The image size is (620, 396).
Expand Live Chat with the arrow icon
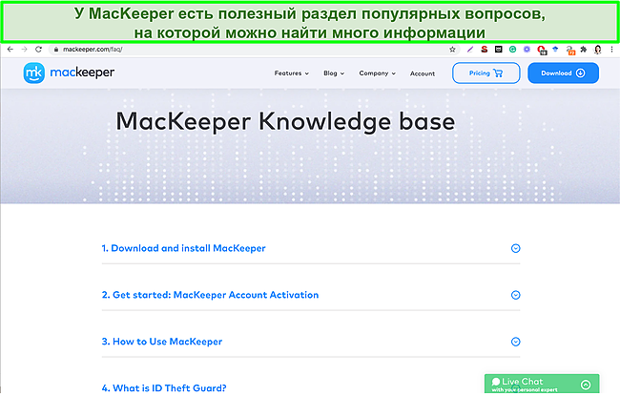tap(586, 385)
